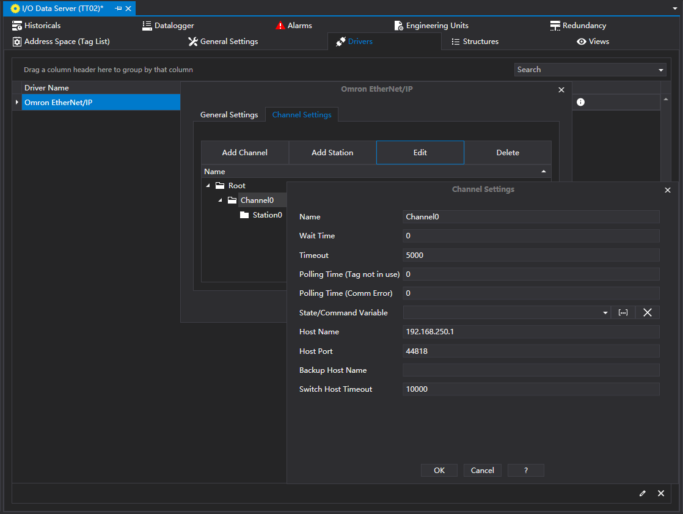Open the Alarms section with the warning icon
This screenshot has width=683, height=514.
coord(293,26)
